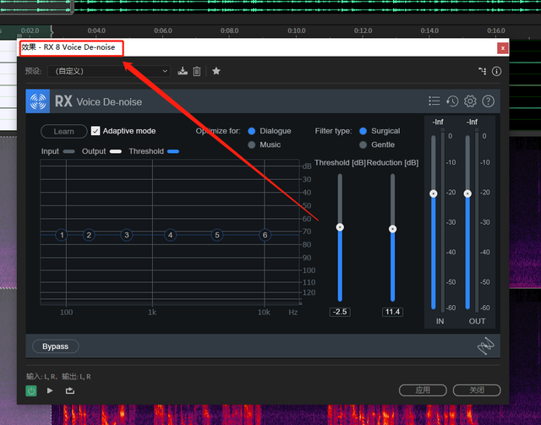Disable the Adaptive mode checkbox

(x=96, y=131)
